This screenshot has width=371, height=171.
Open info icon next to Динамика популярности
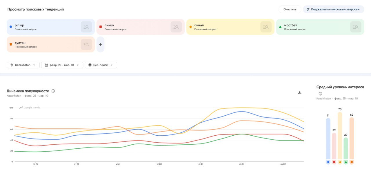(53, 91)
